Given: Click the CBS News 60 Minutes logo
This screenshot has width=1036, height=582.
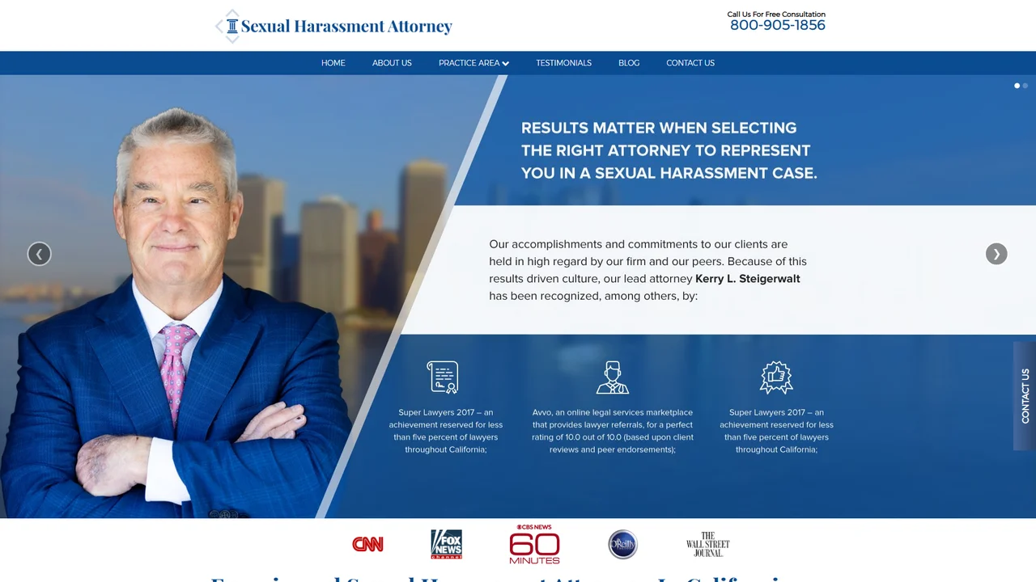Looking at the screenshot, I should click(x=534, y=544).
